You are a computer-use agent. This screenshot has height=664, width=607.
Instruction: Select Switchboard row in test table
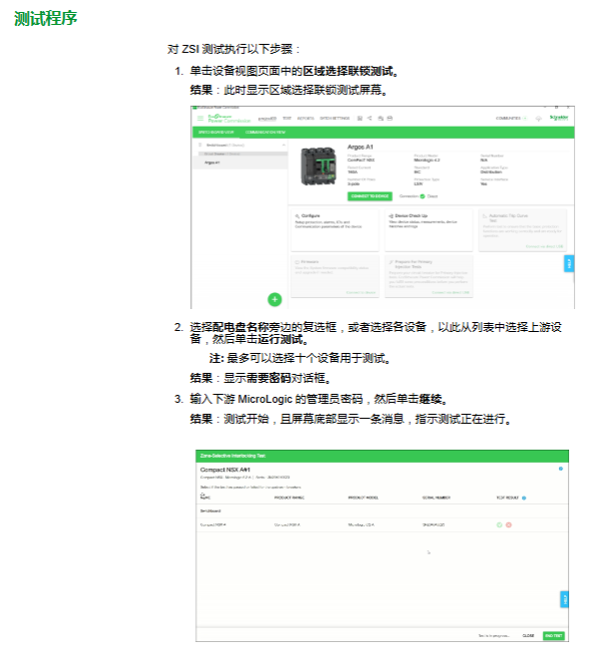pos(382,511)
